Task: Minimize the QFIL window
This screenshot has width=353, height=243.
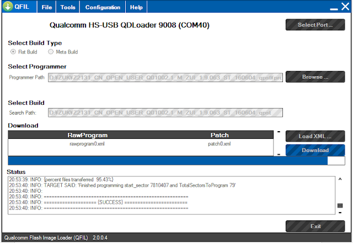Action: 334,9
